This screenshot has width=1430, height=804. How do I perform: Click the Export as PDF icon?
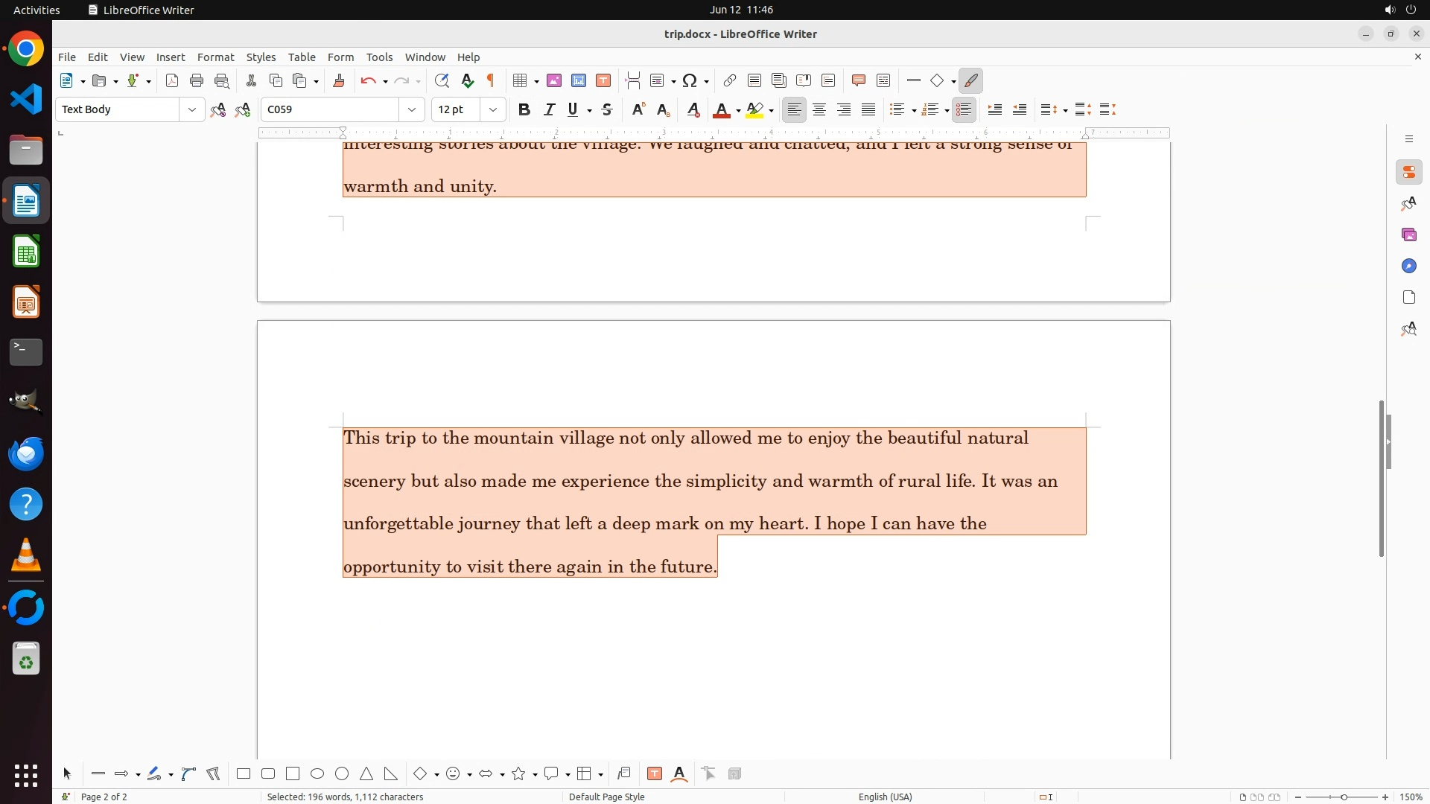[x=172, y=81]
